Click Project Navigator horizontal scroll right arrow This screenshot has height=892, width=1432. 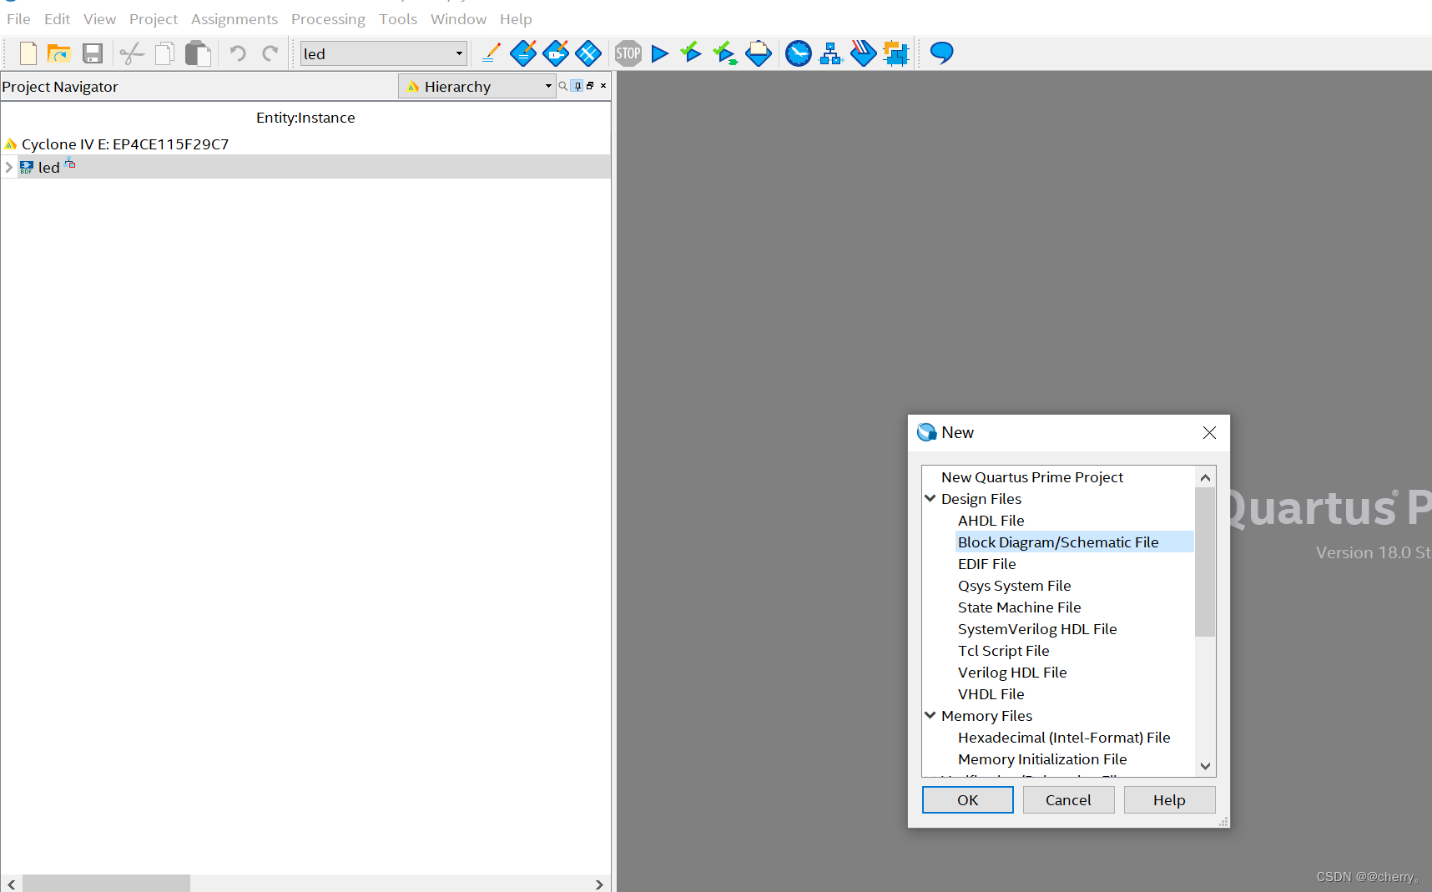(599, 884)
